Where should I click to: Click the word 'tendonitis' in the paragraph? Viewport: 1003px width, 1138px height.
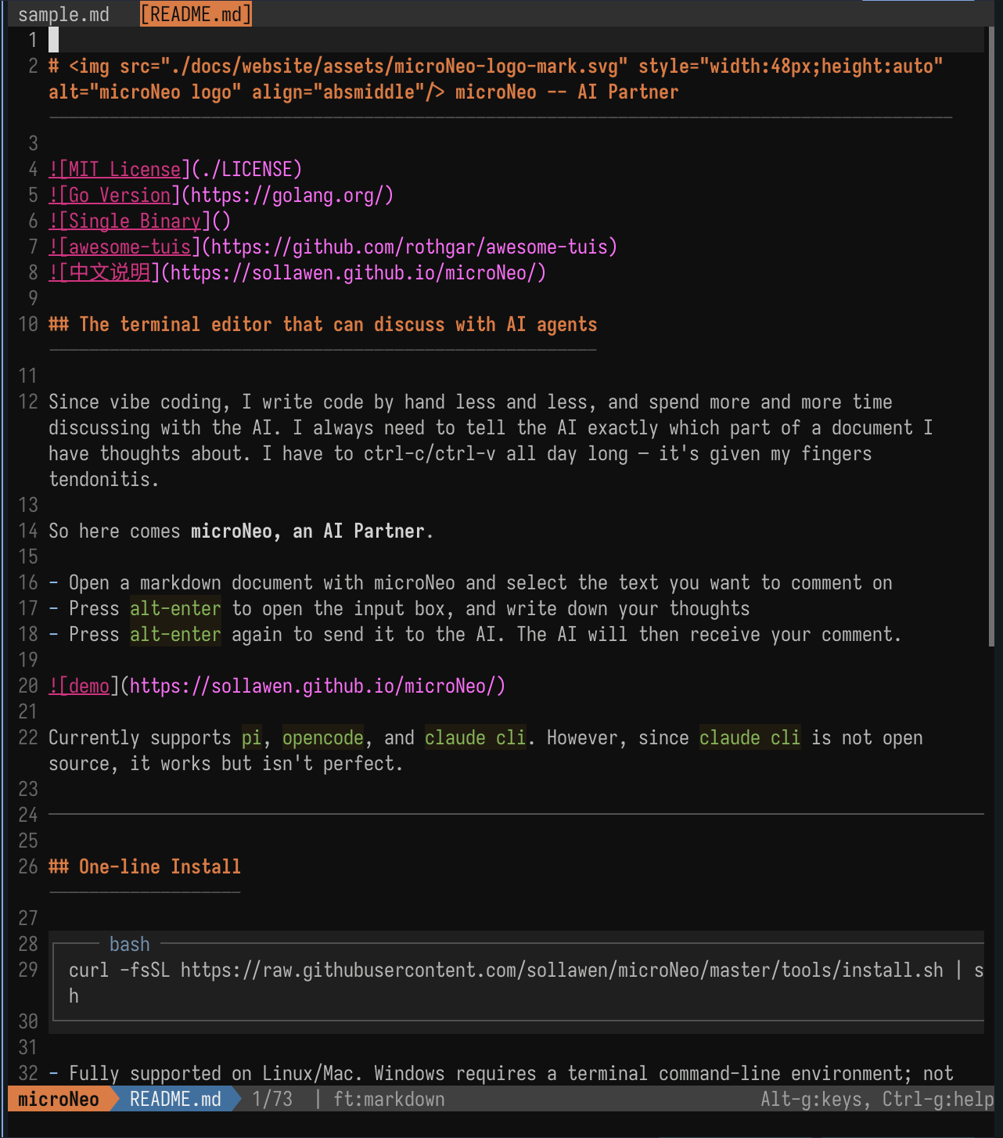click(99, 479)
